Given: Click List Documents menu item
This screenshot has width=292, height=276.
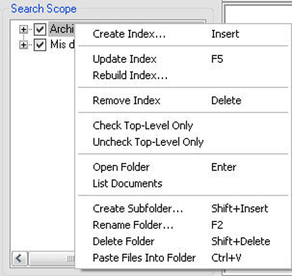Looking at the screenshot, I should click(x=127, y=183).
